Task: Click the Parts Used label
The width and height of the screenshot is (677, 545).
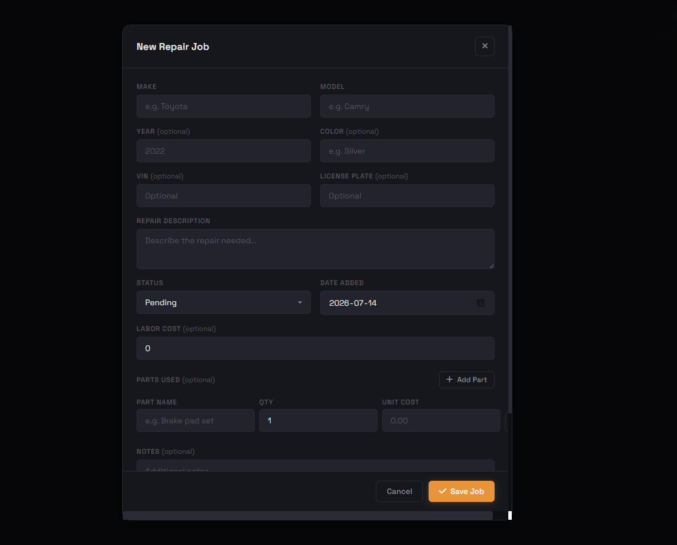Action: coord(176,380)
